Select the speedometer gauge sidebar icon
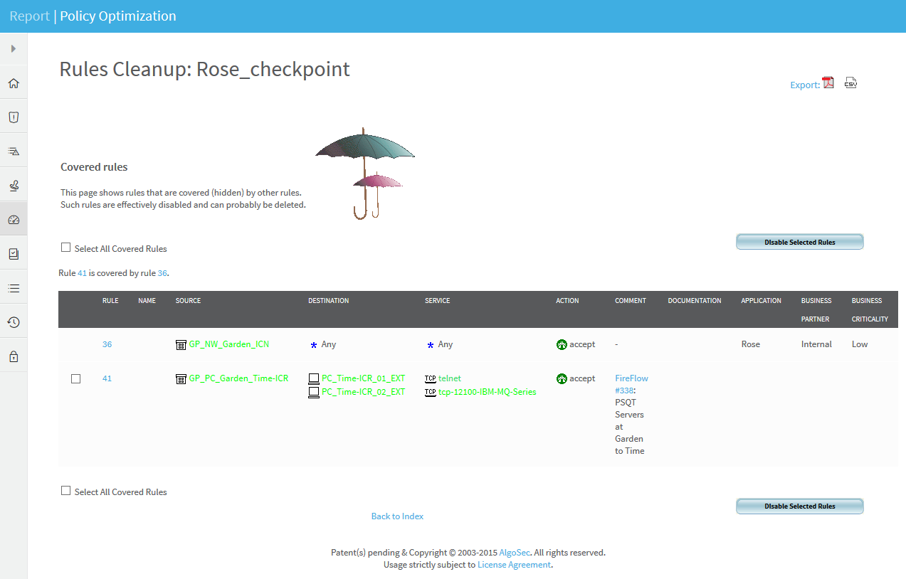 tap(14, 220)
